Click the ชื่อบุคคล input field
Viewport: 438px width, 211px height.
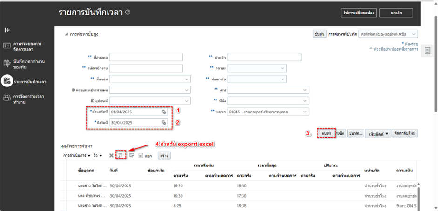(146, 57)
